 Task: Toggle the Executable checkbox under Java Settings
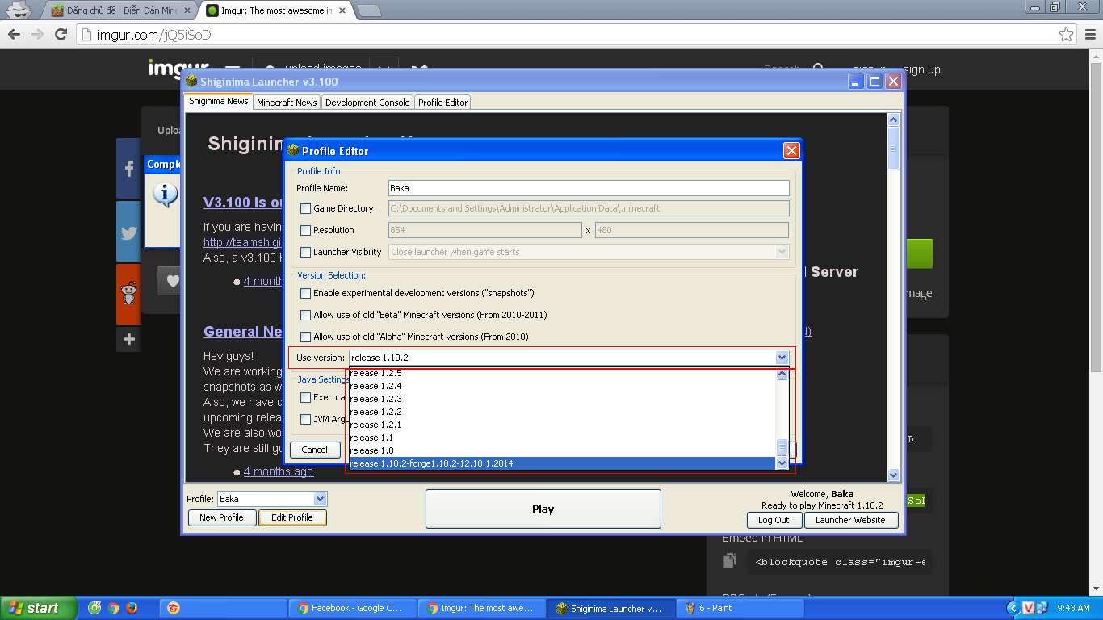pyautogui.click(x=305, y=397)
